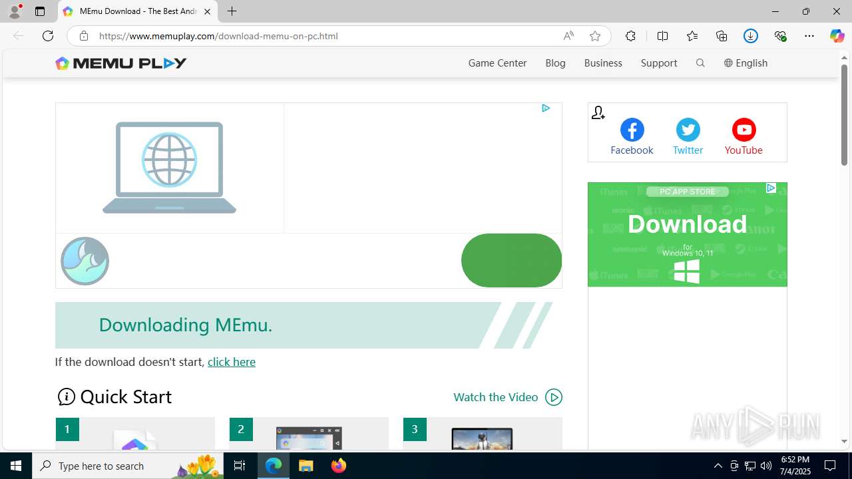Visit MEmu Twitter page
The height and width of the screenshot is (479, 852).
pos(688,137)
